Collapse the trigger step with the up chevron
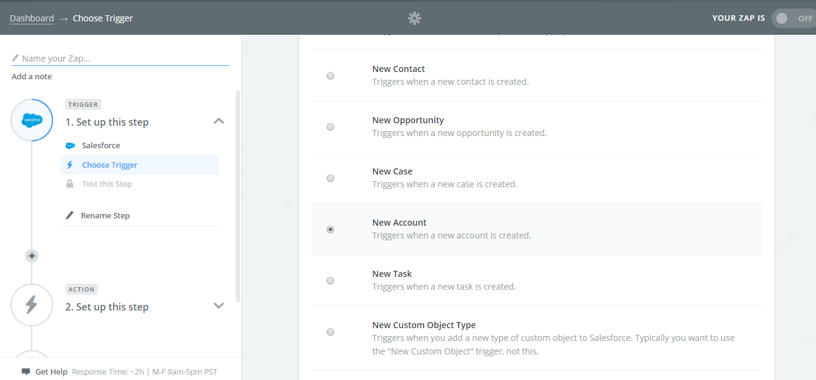The image size is (816, 380). tap(219, 121)
